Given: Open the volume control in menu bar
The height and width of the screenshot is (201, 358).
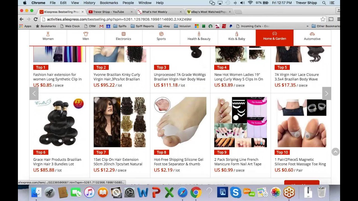Looking at the screenshot, I should 242,3.
